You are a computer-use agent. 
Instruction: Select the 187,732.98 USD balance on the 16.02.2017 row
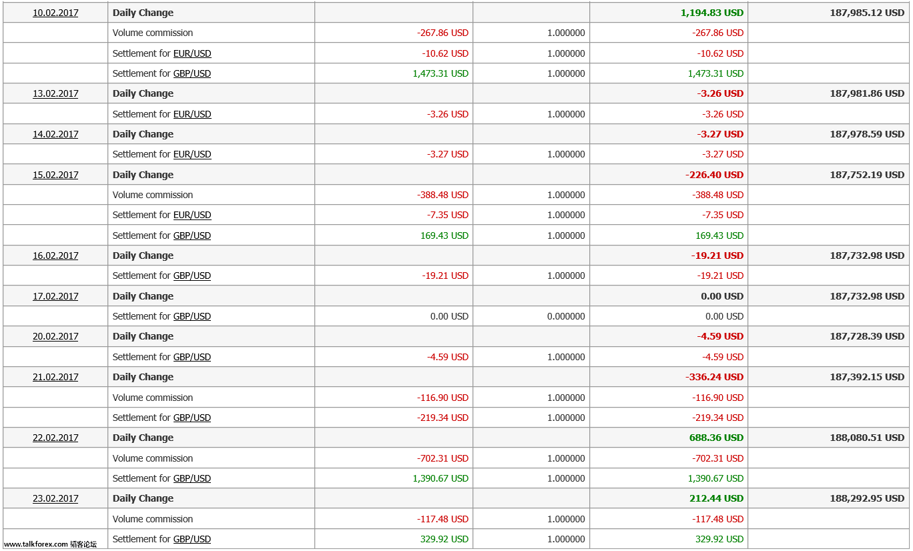pyautogui.click(x=867, y=255)
